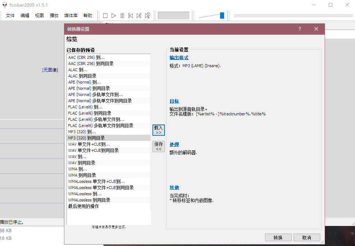This screenshot has height=246, width=355.
Task: Open the 帮助 menu
Action: (88, 16)
